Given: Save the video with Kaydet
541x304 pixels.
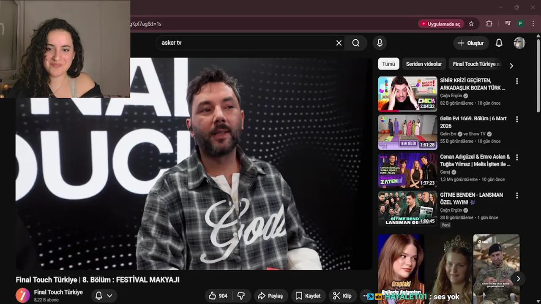Looking at the screenshot, I should click(308, 296).
